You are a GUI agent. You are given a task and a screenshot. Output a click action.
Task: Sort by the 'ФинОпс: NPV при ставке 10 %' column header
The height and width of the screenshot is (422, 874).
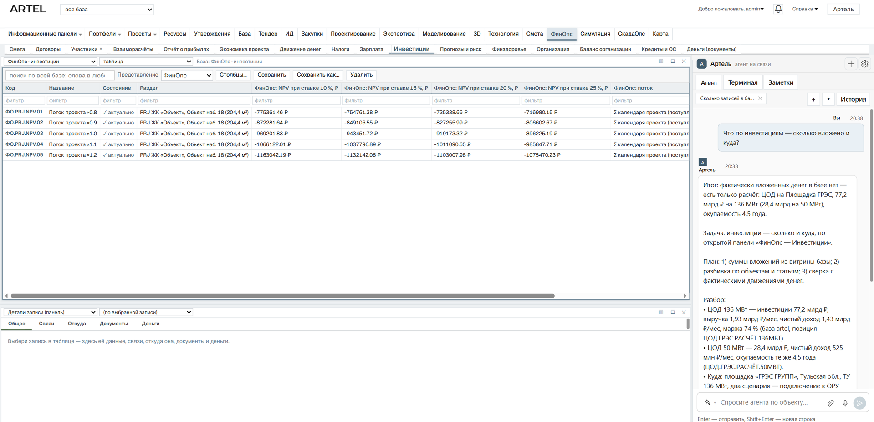click(296, 88)
